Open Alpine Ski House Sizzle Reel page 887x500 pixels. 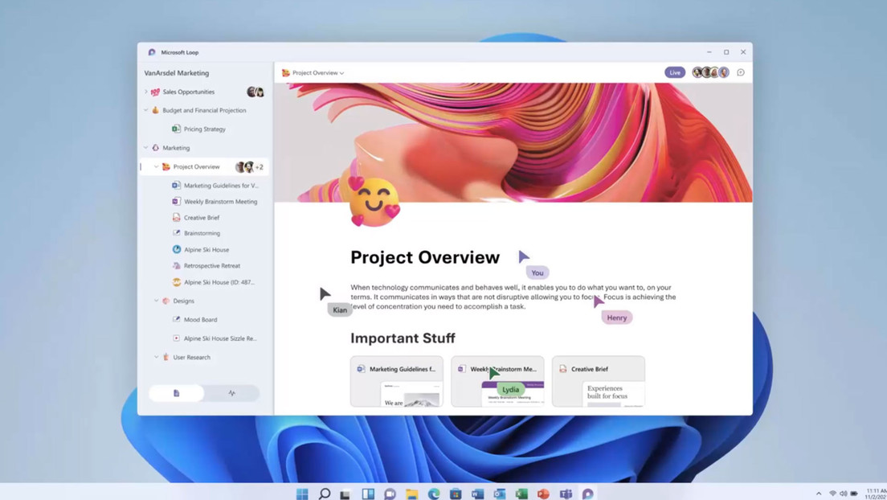[219, 338]
